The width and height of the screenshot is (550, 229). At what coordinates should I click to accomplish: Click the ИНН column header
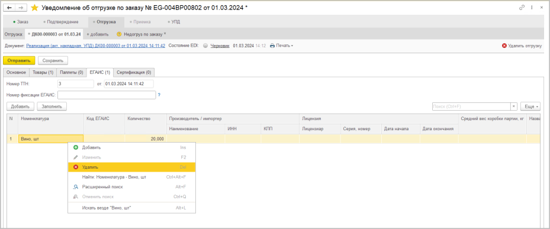243,129
